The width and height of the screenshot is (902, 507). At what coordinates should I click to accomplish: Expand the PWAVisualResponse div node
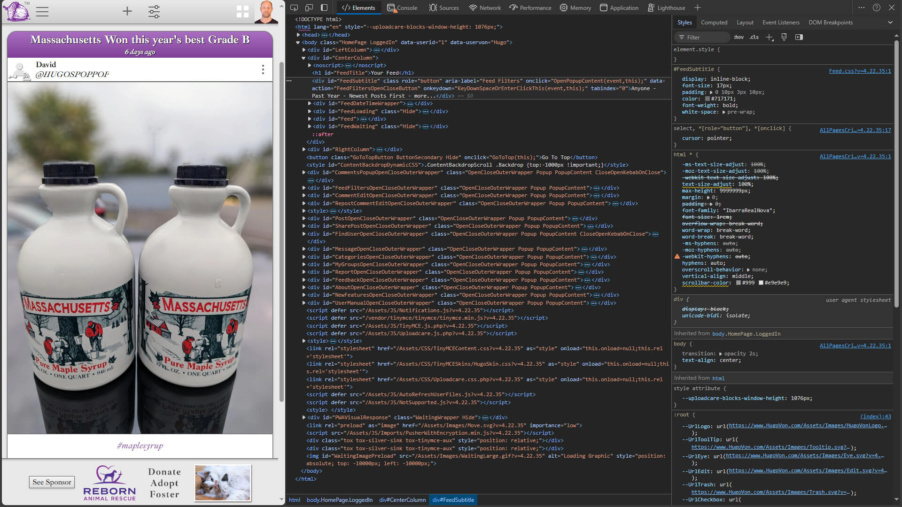pyautogui.click(x=304, y=417)
